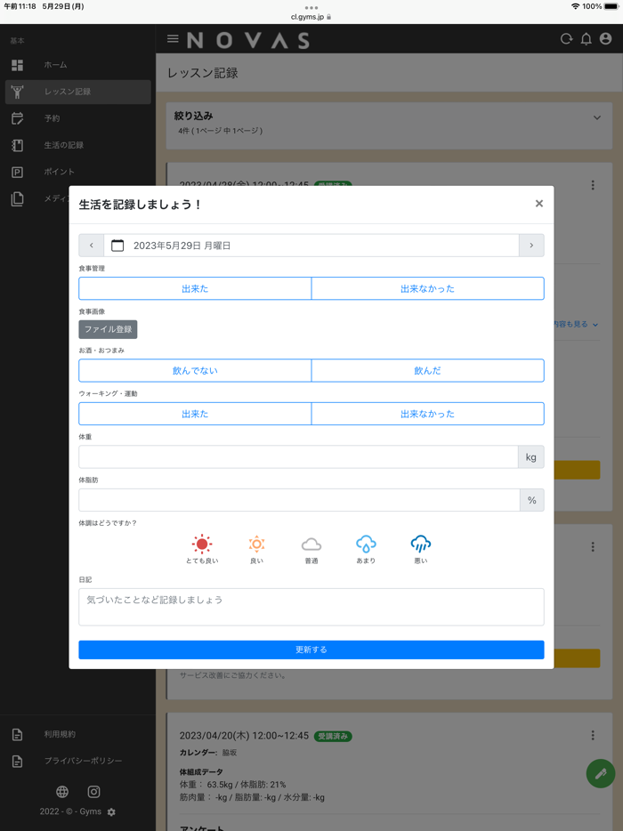623x831 pixels.
Task: Expand the 絞り込み filter panel chevron
Action: (x=597, y=117)
